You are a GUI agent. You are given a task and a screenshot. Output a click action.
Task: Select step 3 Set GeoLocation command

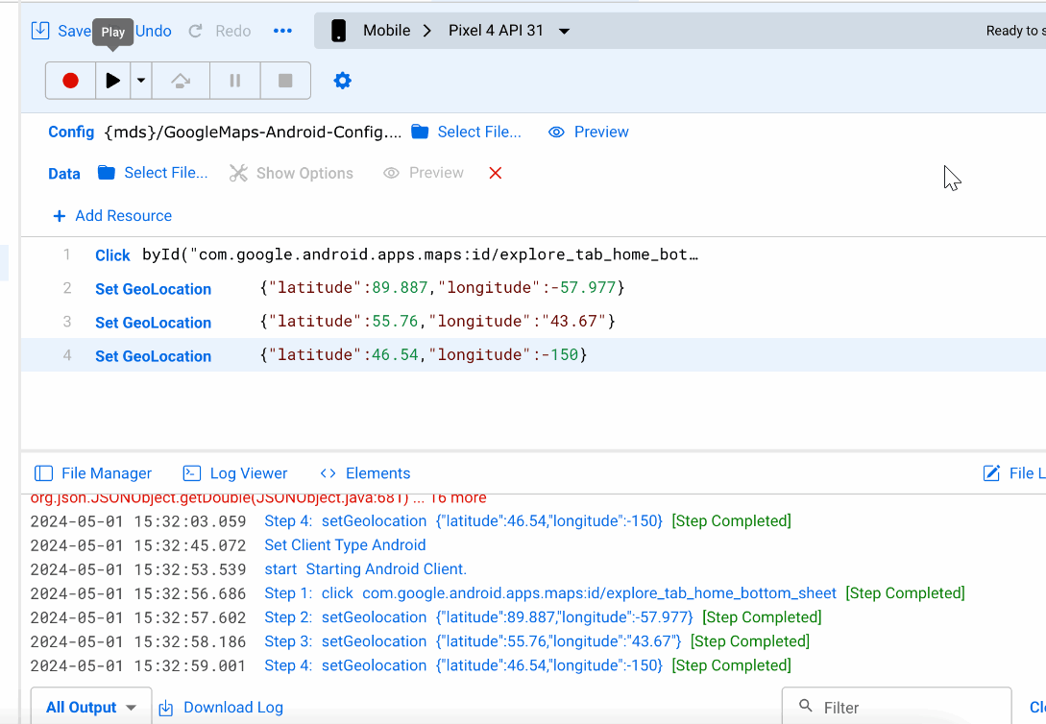(154, 323)
